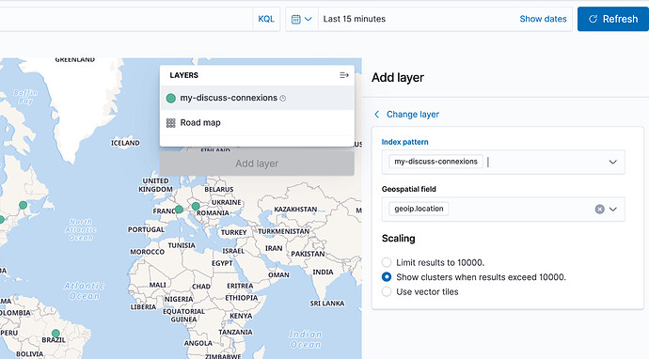The height and width of the screenshot is (359, 649).
Task: Click the back chevron beside Change layer
Action: (376, 115)
